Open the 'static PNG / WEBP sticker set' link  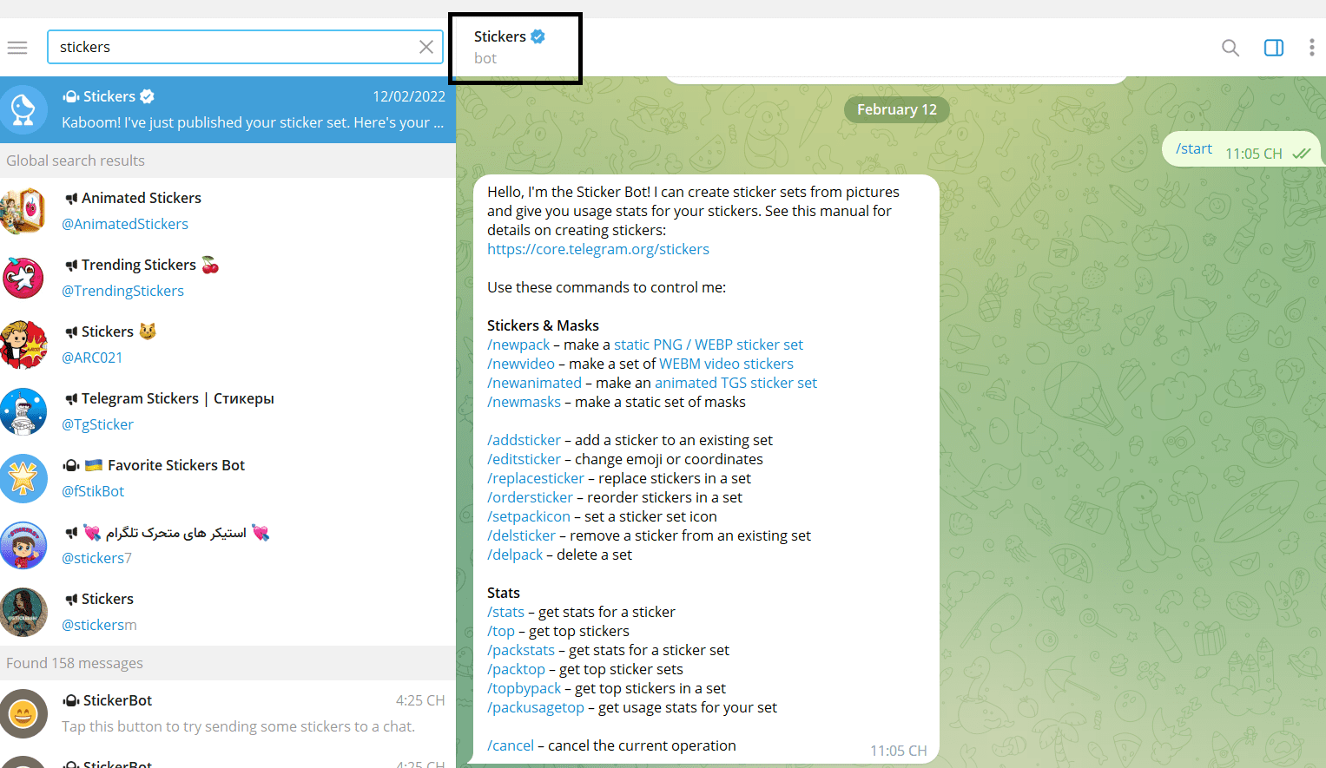click(x=709, y=345)
